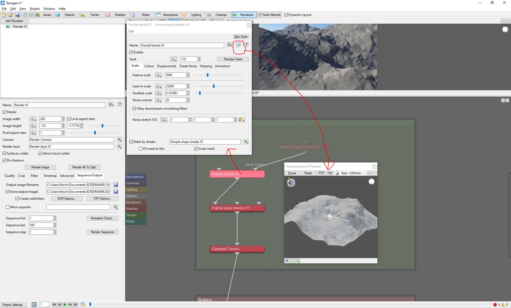Click the Random Seed button

tap(233, 59)
